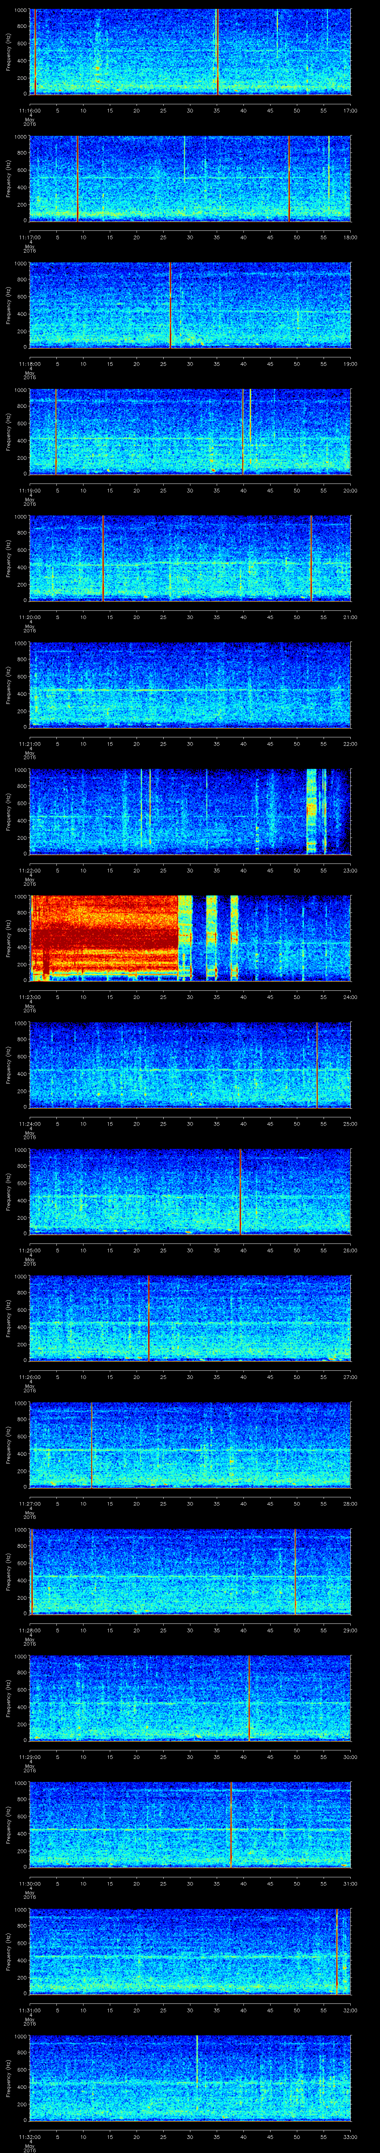Select the 30:00 end time label
This screenshot has width=380, height=2153.
(x=350, y=1756)
